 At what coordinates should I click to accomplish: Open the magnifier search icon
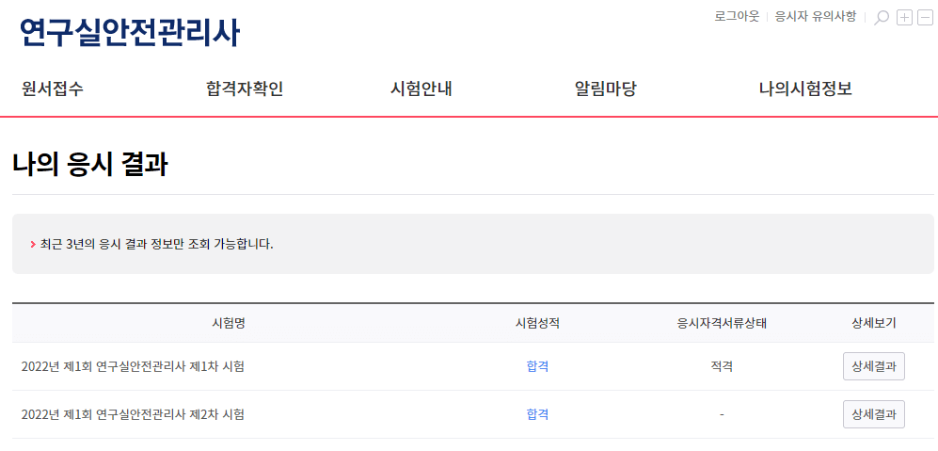[x=882, y=18]
